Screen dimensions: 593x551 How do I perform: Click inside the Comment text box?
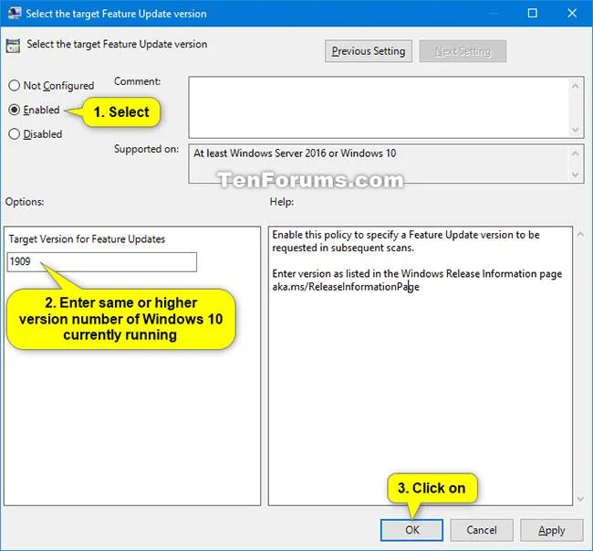click(379, 108)
